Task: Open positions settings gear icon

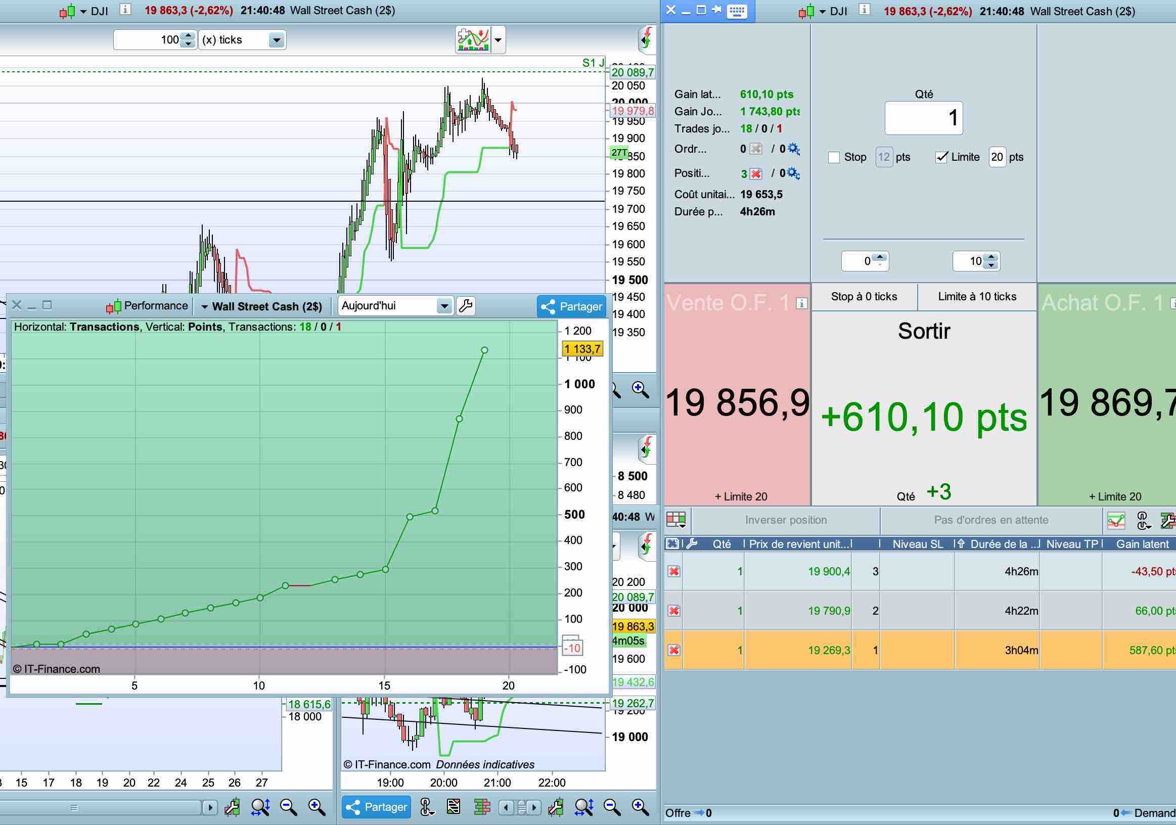Action: pos(793,173)
